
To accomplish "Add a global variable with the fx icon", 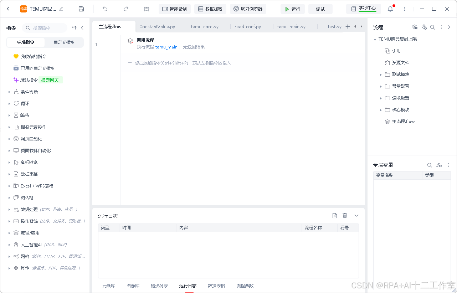I will pos(439,165).
